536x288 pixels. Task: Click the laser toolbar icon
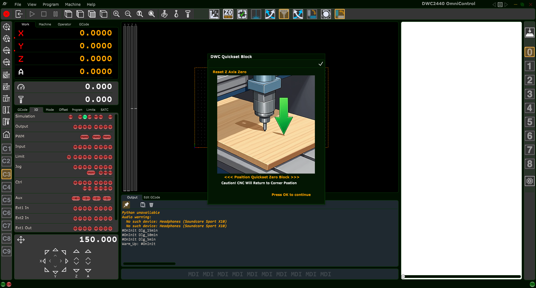(256, 14)
